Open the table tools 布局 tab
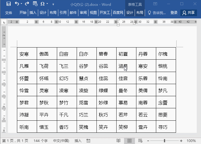 (x=140, y=13)
